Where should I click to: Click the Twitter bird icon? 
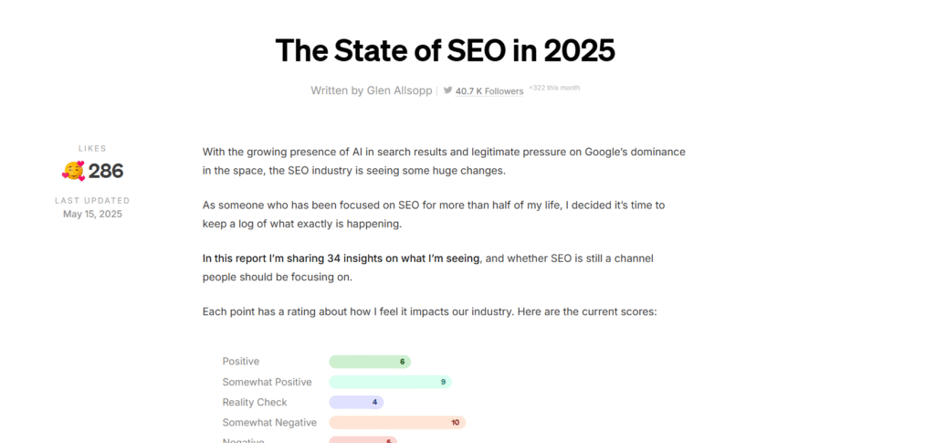click(x=447, y=90)
